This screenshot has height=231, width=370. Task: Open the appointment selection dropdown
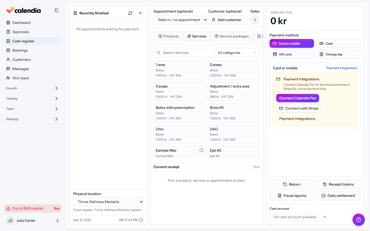[180, 20]
